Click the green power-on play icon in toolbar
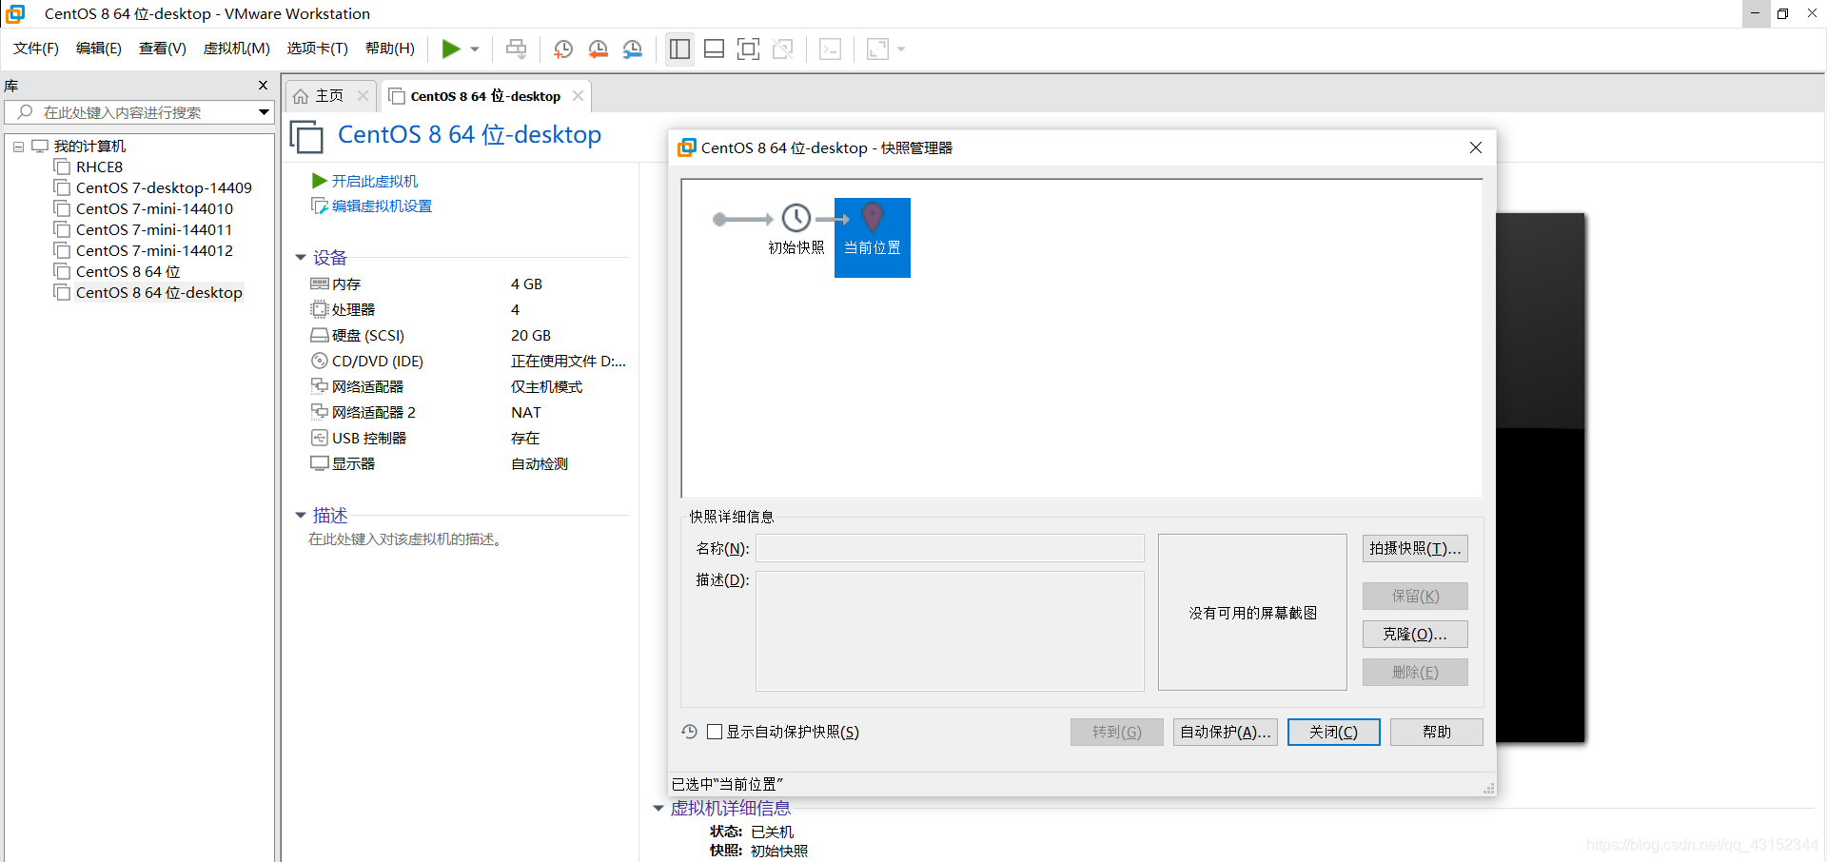 [x=451, y=49]
